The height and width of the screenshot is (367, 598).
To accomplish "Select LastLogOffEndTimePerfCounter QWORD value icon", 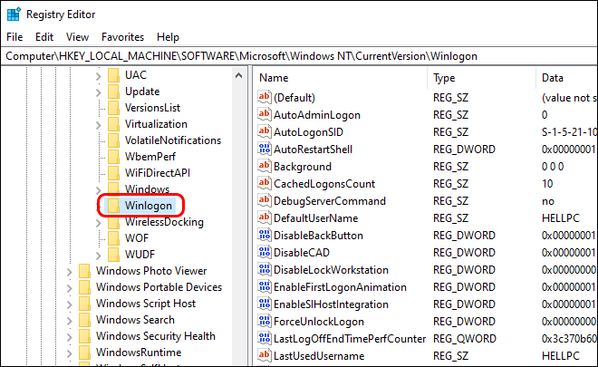I will pyautogui.click(x=264, y=338).
